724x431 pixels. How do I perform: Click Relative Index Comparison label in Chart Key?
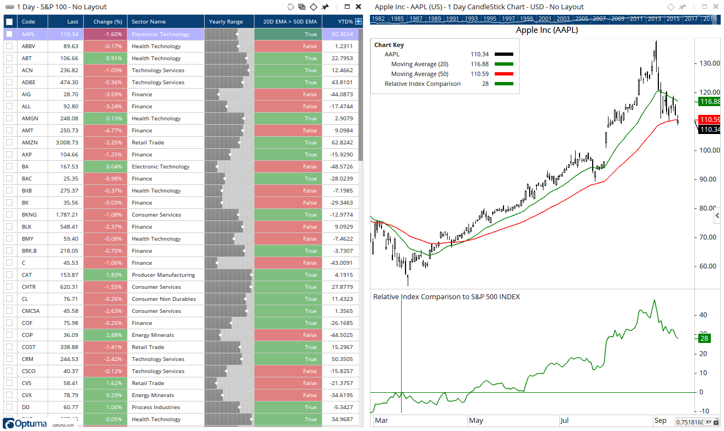(x=422, y=84)
